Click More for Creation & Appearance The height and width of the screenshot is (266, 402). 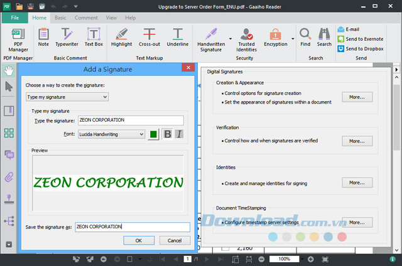pyautogui.click(x=357, y=97)
